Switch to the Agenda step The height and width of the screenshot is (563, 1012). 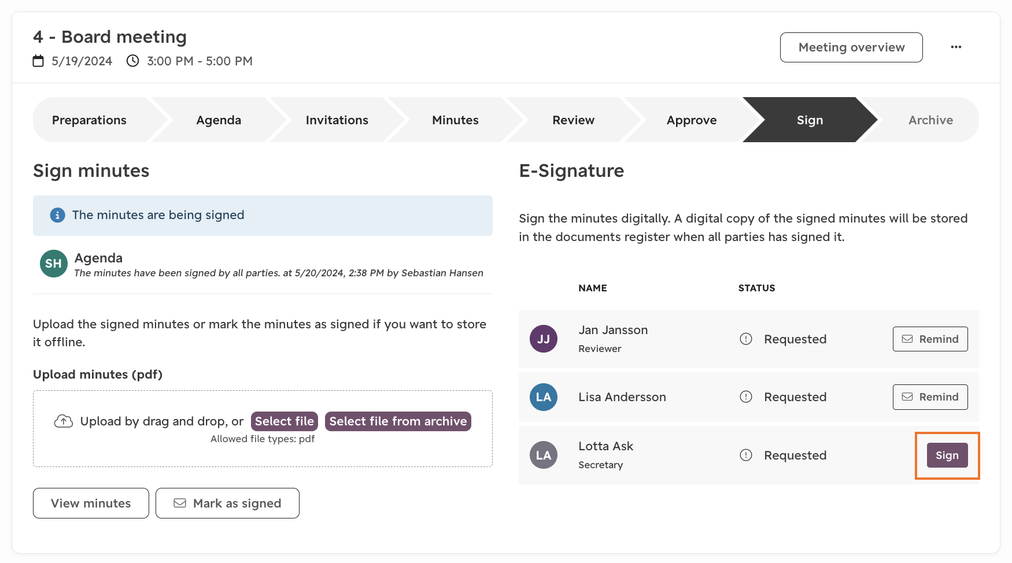click(219, 120)
